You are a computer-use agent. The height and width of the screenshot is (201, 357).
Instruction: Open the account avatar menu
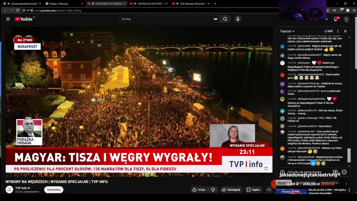click(x=346, y=19)
